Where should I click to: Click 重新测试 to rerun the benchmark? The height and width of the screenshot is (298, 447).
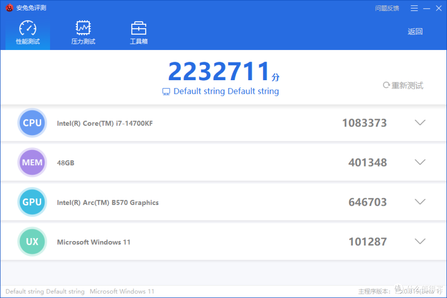(x=403, y=86)
